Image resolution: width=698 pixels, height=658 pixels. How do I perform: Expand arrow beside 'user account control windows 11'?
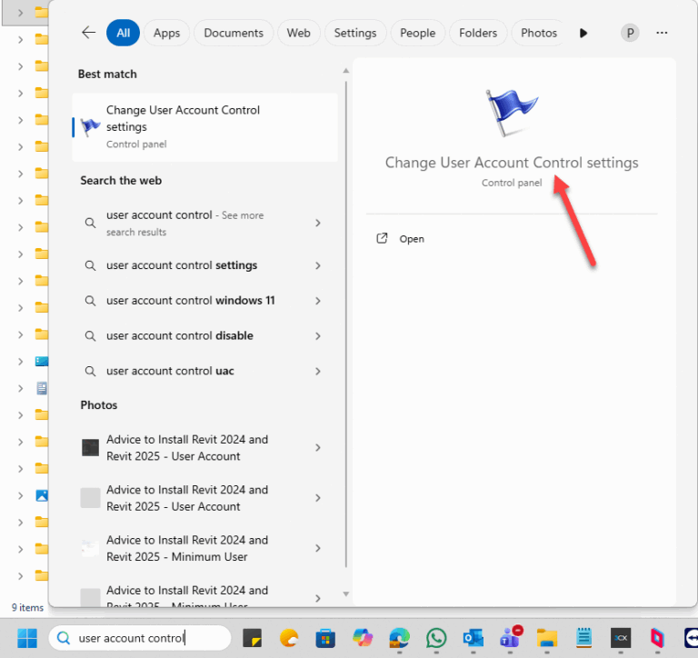click(x=318, y=301)
